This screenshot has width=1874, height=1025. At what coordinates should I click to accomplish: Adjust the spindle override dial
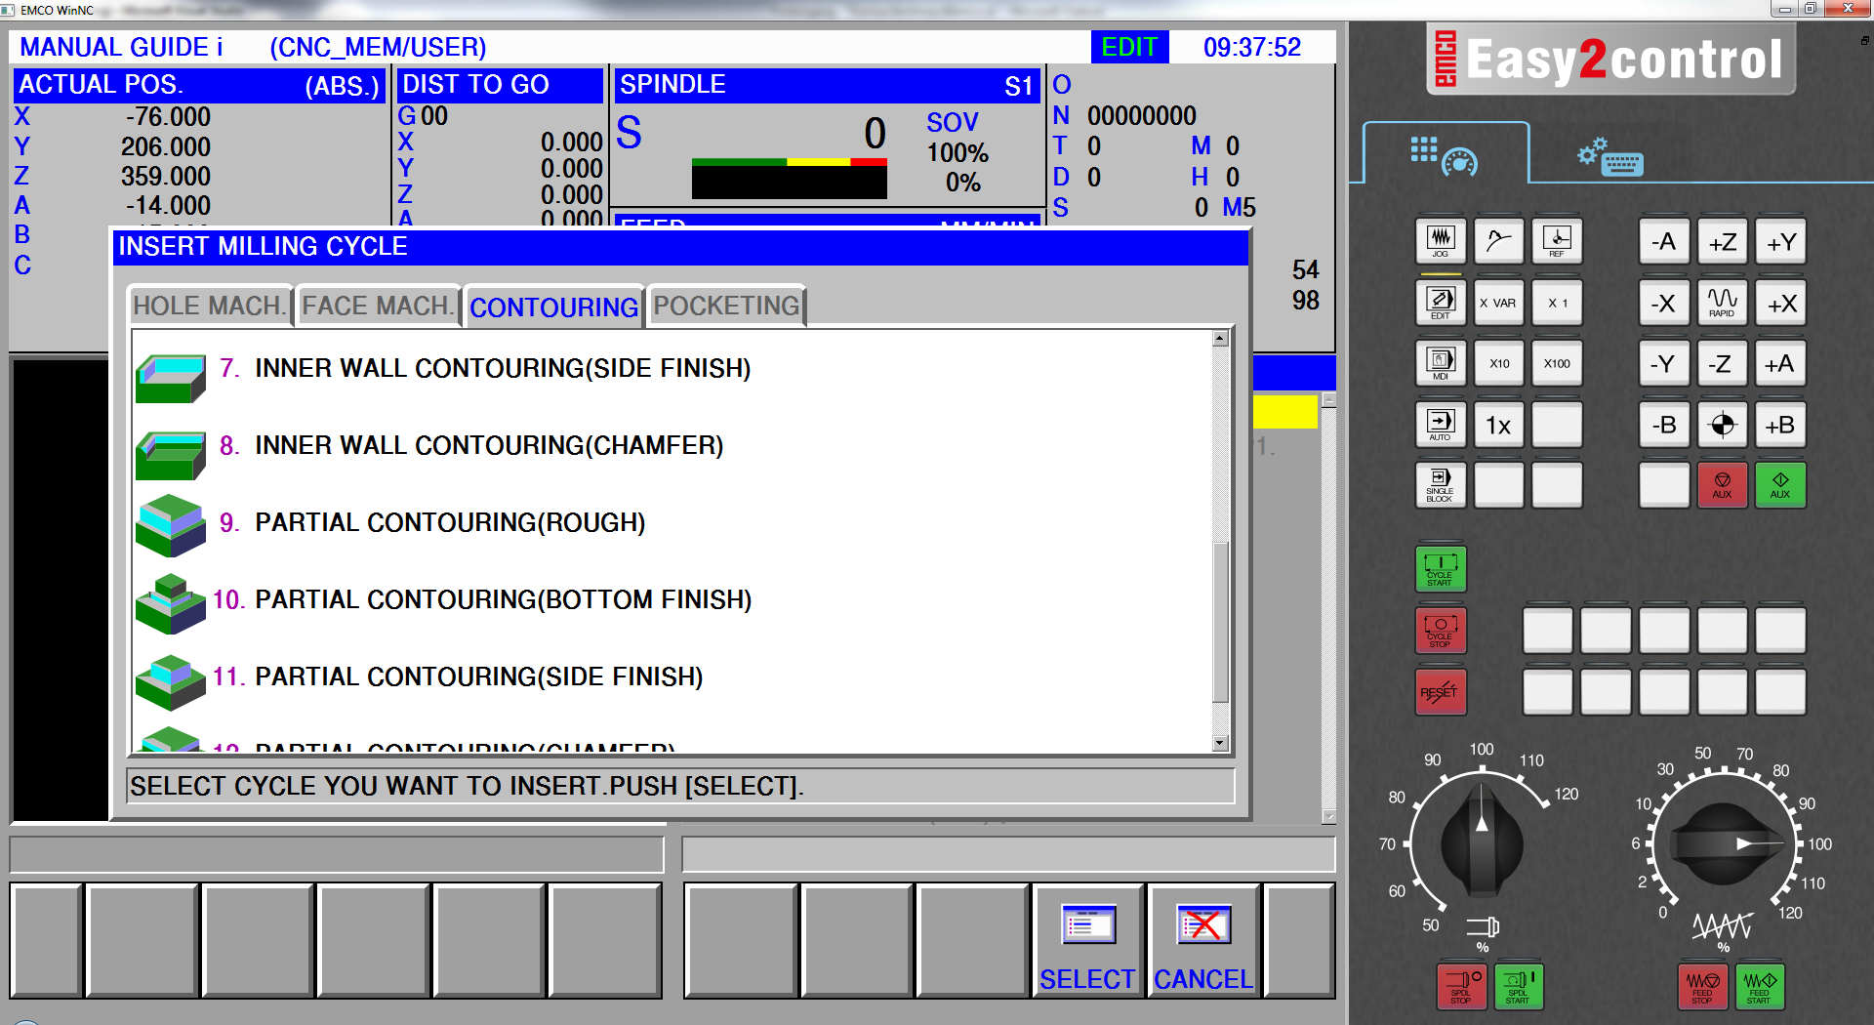[1482, 843]
